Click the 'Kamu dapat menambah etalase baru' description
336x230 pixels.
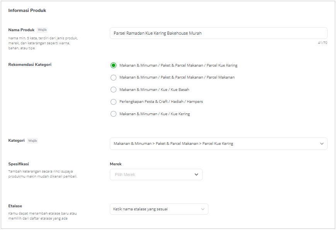point(43,216)
